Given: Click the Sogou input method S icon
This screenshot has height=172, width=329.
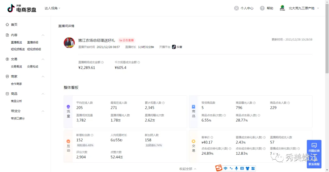Looking at the screenshot, I should [x=219, y=168].
